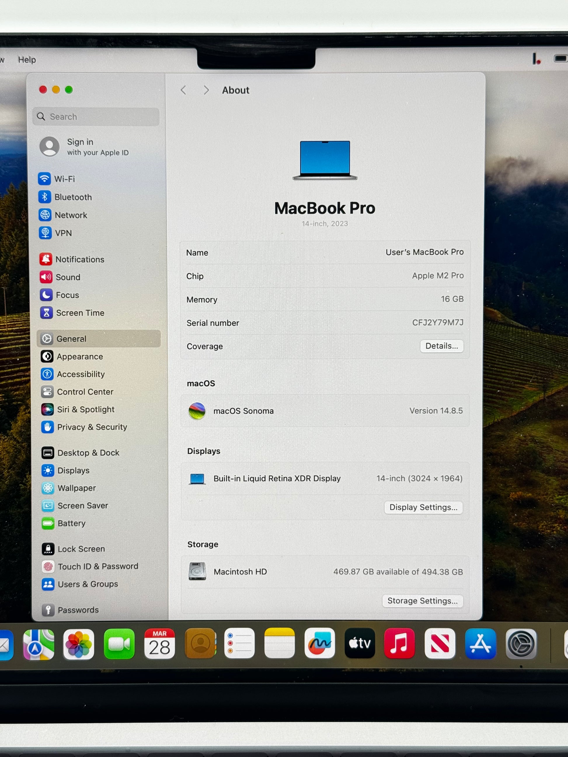The height and width of the screenshot is (757, 568).
Task: Select the Focus settings icon
Action: (x=46, y=295)
